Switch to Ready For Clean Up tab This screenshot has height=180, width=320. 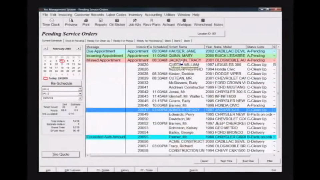pos(98,41)
